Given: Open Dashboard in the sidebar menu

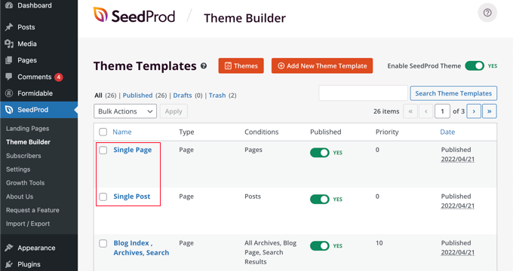Looking at the screenshot, I should click(x=35, y=5).
